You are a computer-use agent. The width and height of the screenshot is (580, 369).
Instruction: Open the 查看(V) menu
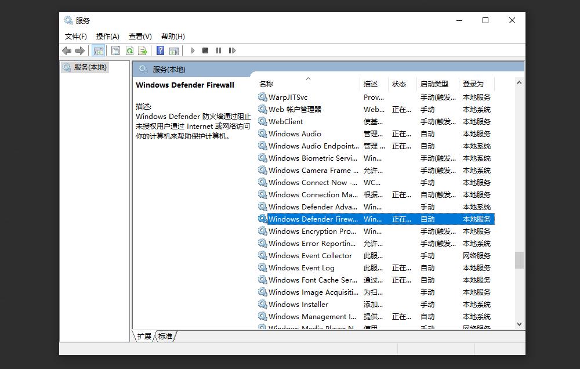click(x=140, y=37)
